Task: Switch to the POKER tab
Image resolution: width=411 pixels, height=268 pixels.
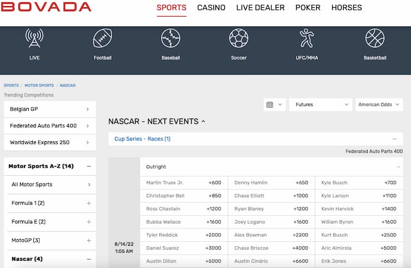Action: 308,8
